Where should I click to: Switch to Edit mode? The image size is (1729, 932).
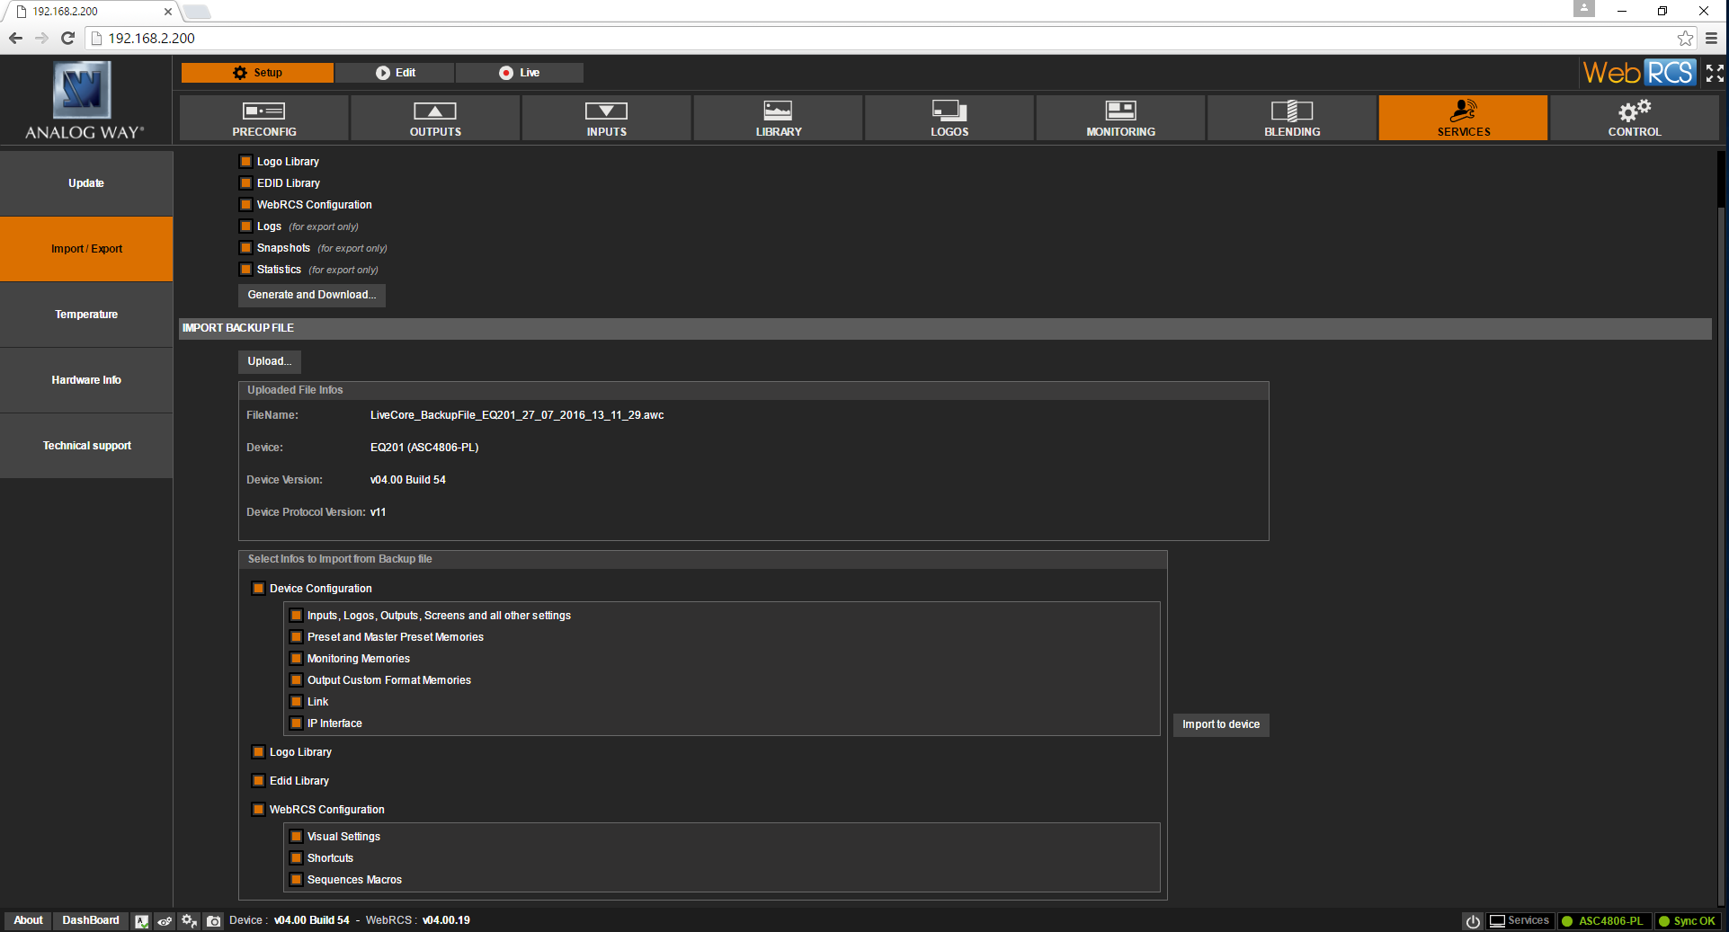pyautogui.click(x=396, y=73)
